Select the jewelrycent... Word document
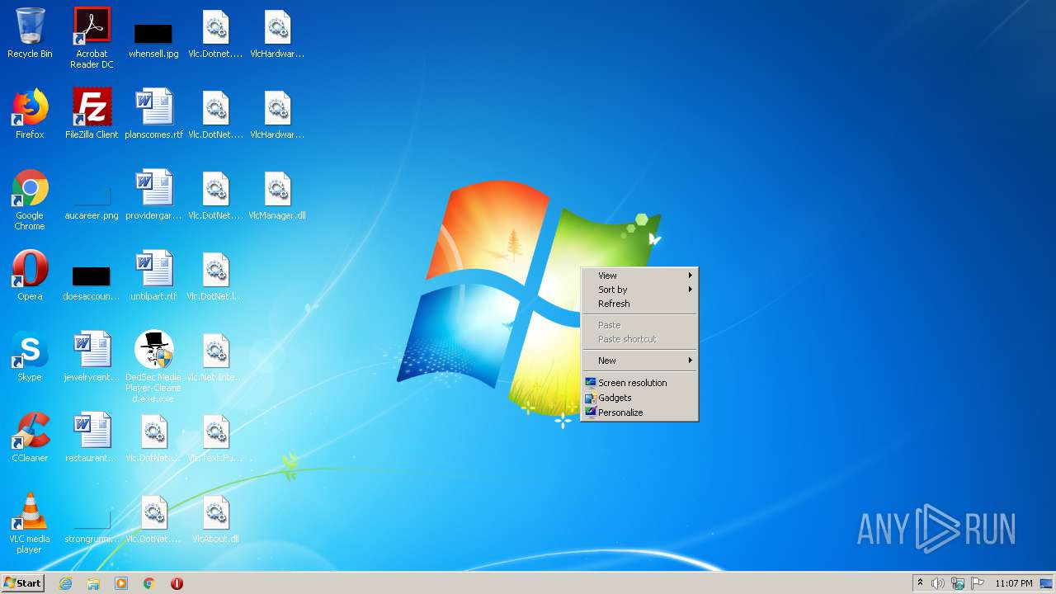The height and width of the screenshot is (594, 1056). [x=92, y=356]
